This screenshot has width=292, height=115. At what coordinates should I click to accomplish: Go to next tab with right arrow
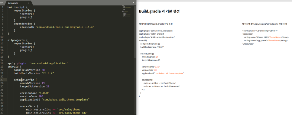(2, 3)
